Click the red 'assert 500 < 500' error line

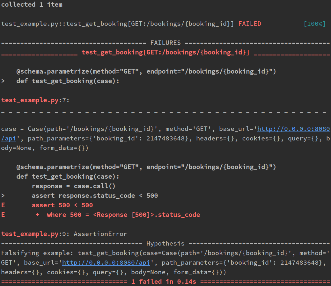click(62, 205)
